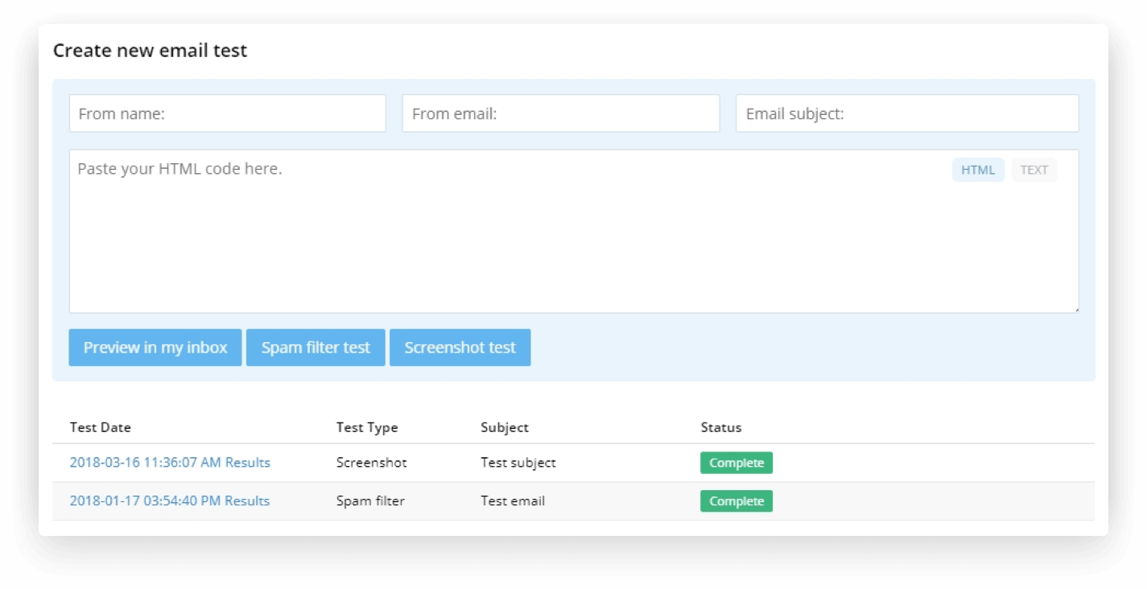This screenshot has width=1147, height=589.
Task: Click Complete badge in Screenshot row
Action: click(736, 463)
